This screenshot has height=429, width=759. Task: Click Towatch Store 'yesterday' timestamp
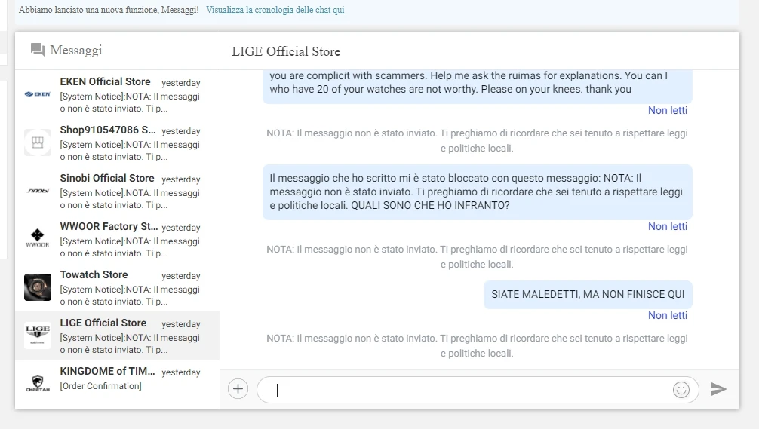(x=180, y=276)
